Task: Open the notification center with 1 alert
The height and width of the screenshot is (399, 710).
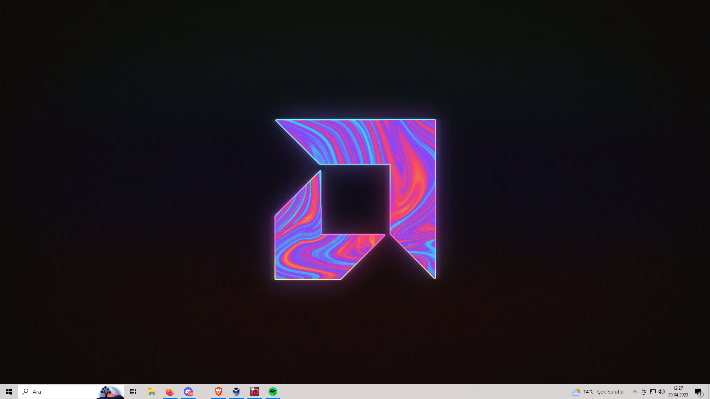Action: point(698,392)
